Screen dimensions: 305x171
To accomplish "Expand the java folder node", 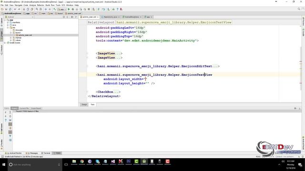I will [x=8, y=25].
